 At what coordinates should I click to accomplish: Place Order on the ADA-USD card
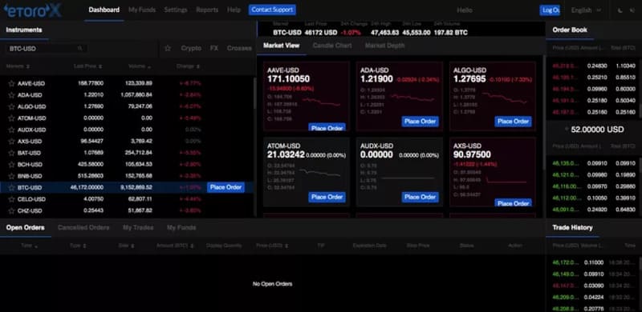(x=420, y=122)
